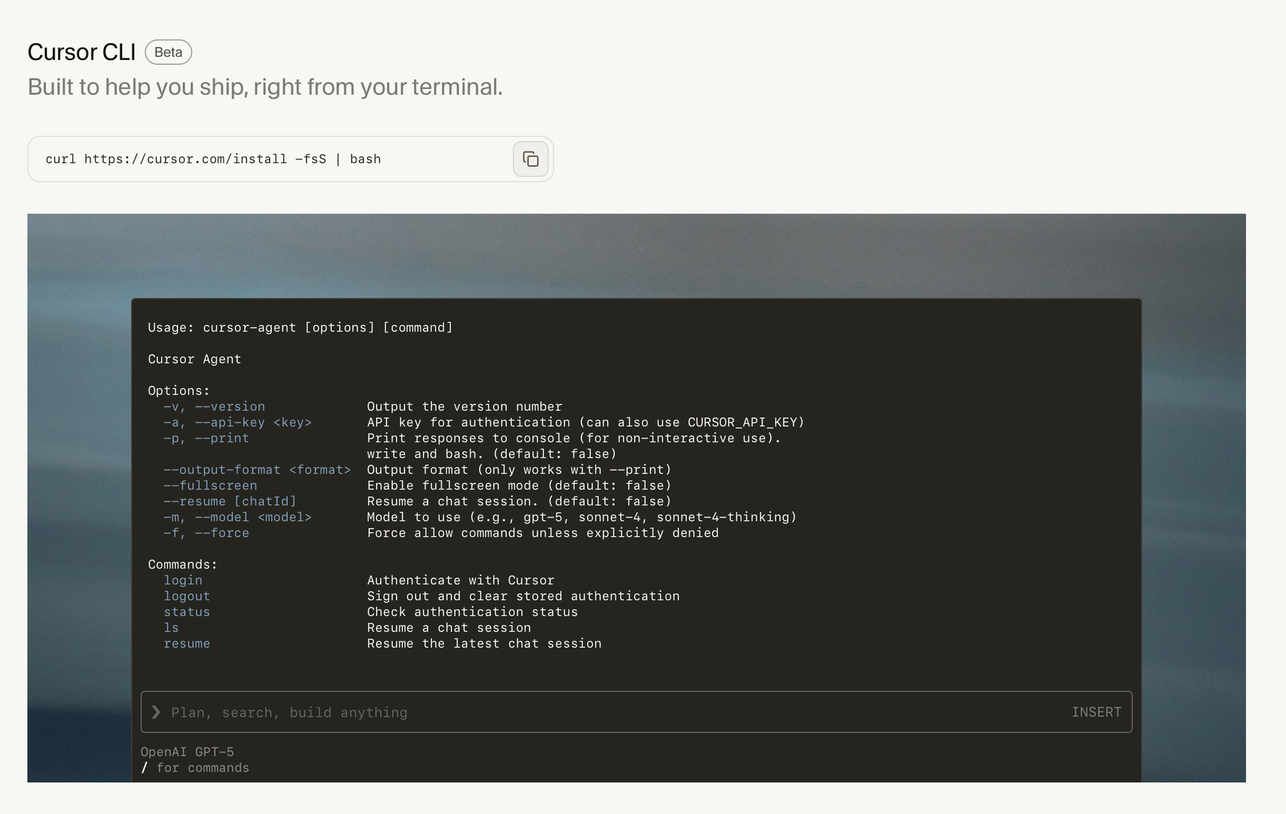The width and height of the screenshot is (1286, 814).
Task: Click the 'resume' command in Commands list
Action: point(186,644)
